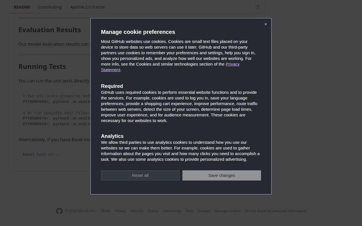
Task: Click Manage cookies in the footer
Action: 228,211
